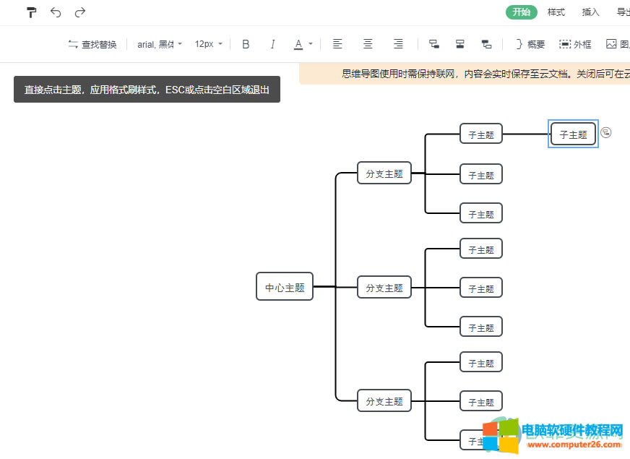Apply an 外框 outer frame
This screenshot has height=459, width=630.
tap(575, 44)
